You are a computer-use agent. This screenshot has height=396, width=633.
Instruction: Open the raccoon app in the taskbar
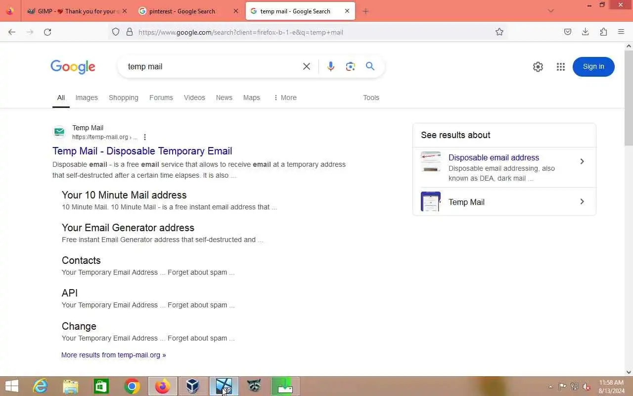point(254,386)
